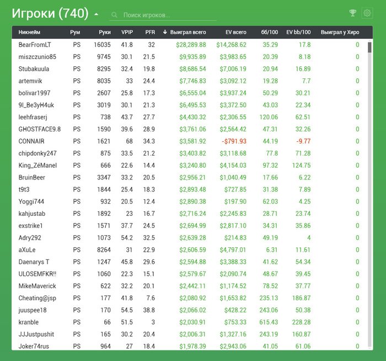This screenshot has width=386, height=361.
Task: Sort by Выиграл всего column header
Action: 188,32
